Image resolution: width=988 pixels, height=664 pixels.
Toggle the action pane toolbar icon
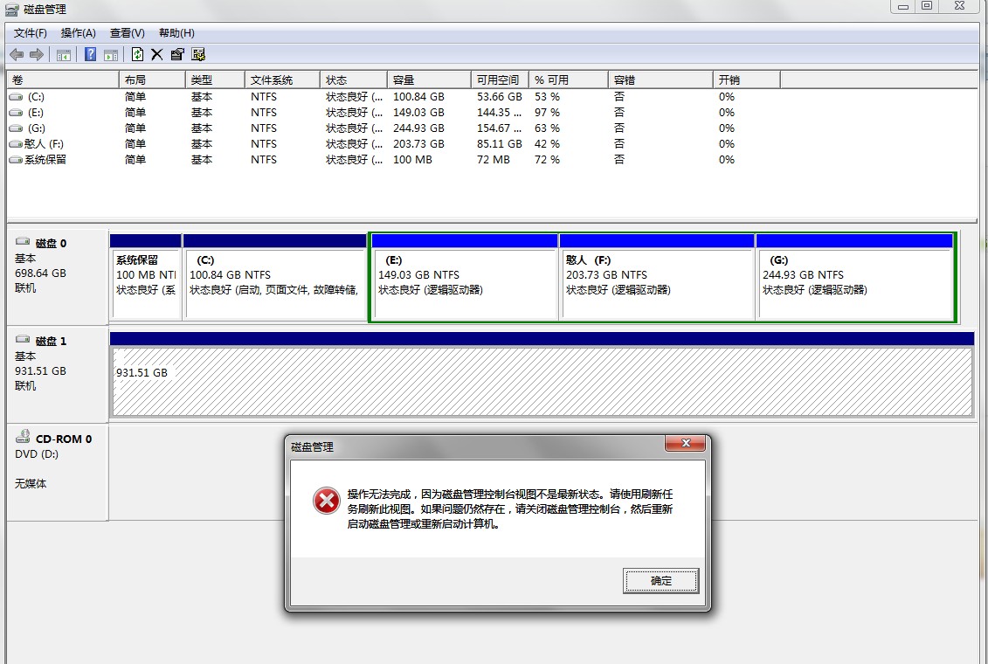111,55
